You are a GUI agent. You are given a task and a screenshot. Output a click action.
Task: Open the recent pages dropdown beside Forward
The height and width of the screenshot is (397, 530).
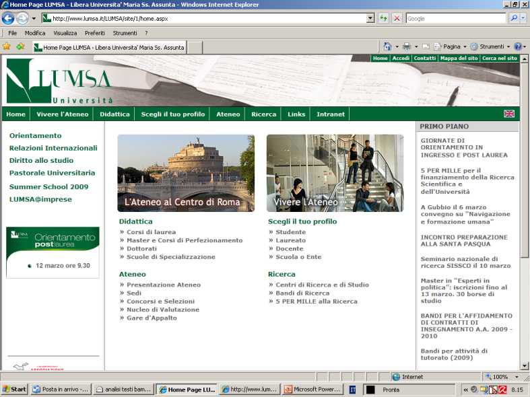point(34,18)
